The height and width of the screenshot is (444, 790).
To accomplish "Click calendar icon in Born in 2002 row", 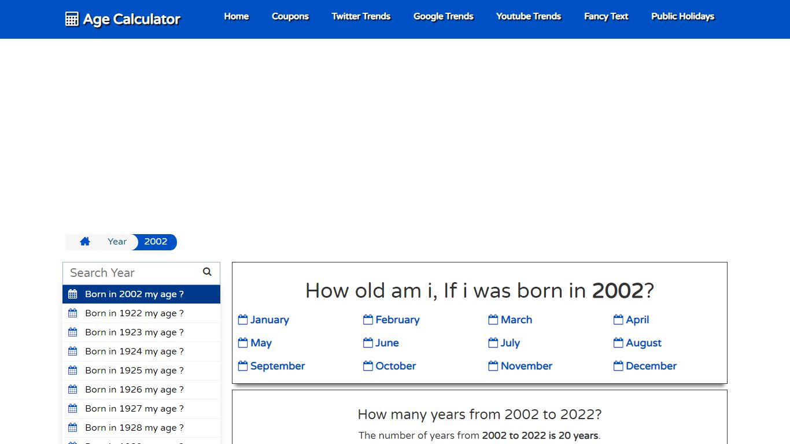I will 72,294.
